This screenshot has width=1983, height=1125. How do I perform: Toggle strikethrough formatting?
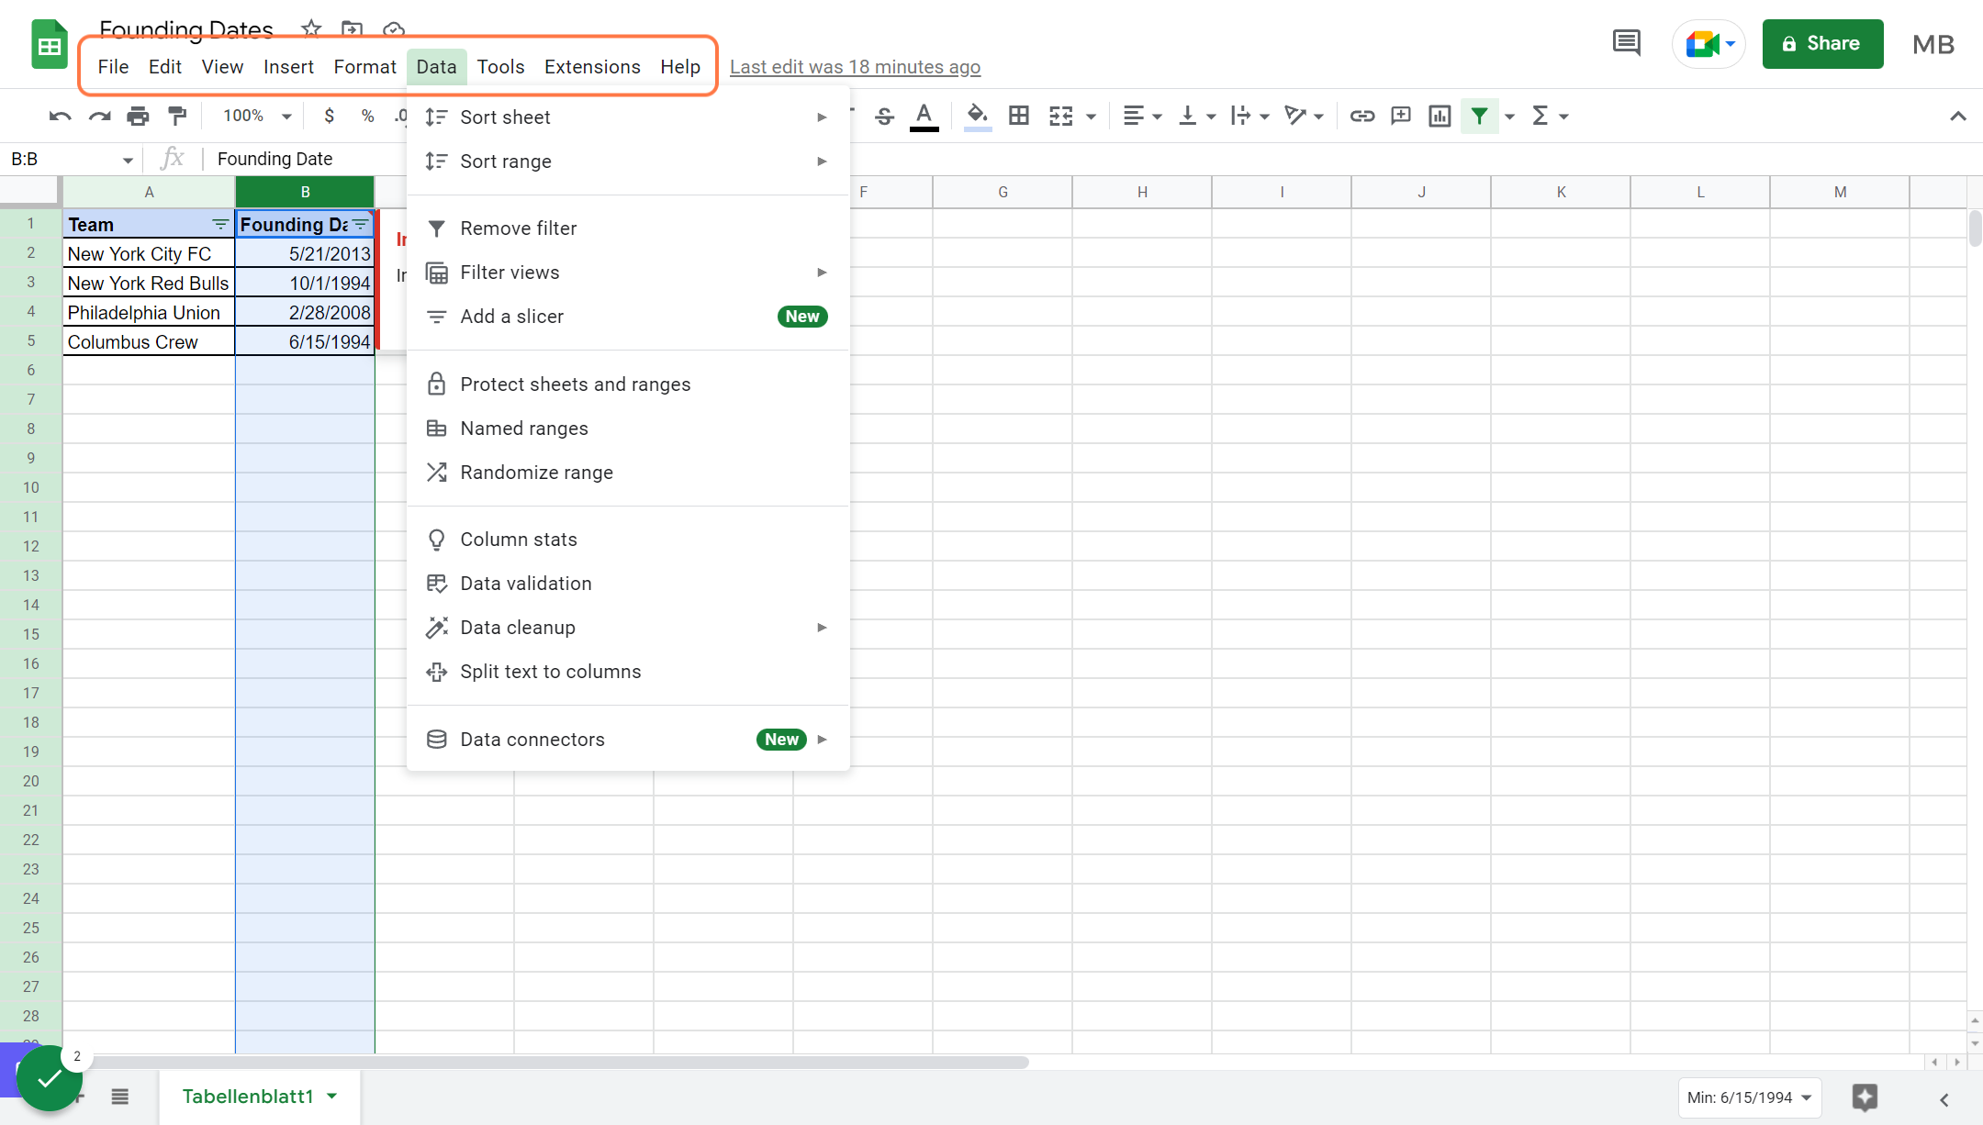(884, 116)
